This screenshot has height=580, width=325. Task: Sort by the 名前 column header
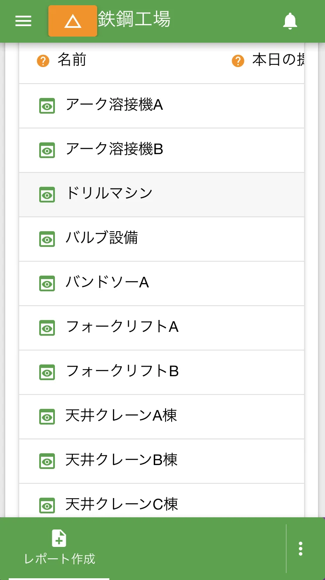tap(72, 60)
